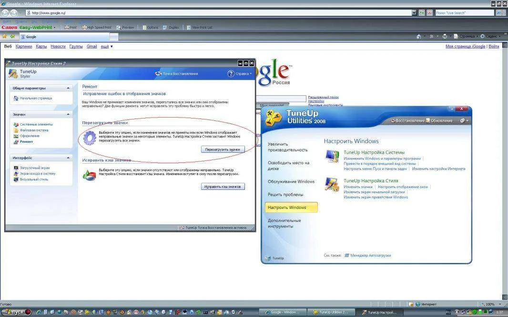Open the Canon Easy-WebPrint dropdown arrow
508x317 pixels.
point(54,28)
